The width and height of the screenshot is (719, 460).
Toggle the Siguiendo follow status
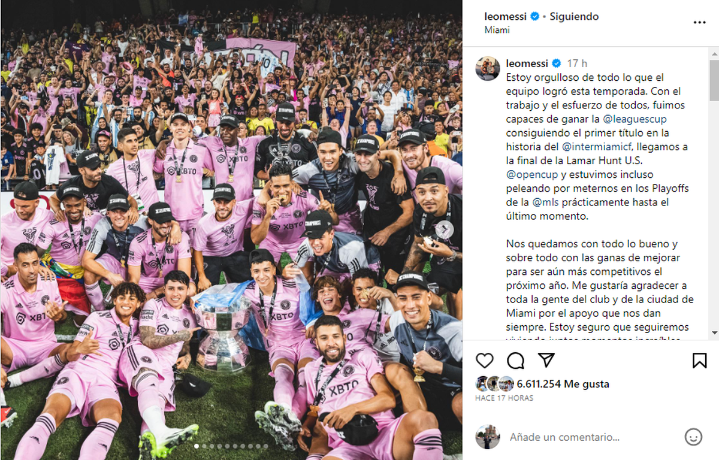(574, 17)
